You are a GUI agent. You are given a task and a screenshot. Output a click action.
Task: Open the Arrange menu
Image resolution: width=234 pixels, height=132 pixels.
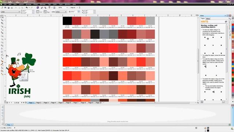click(29, 4)
